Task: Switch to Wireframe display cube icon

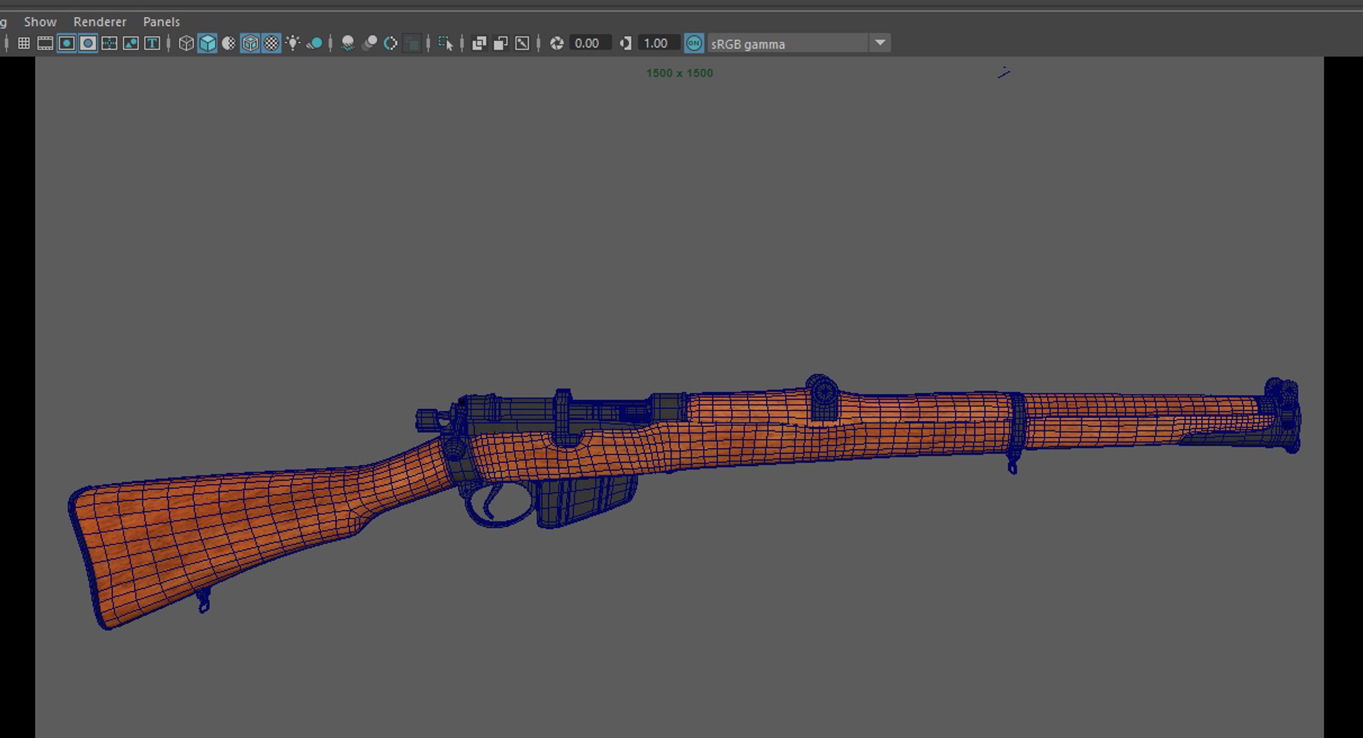Action: (x=186, y=43)
